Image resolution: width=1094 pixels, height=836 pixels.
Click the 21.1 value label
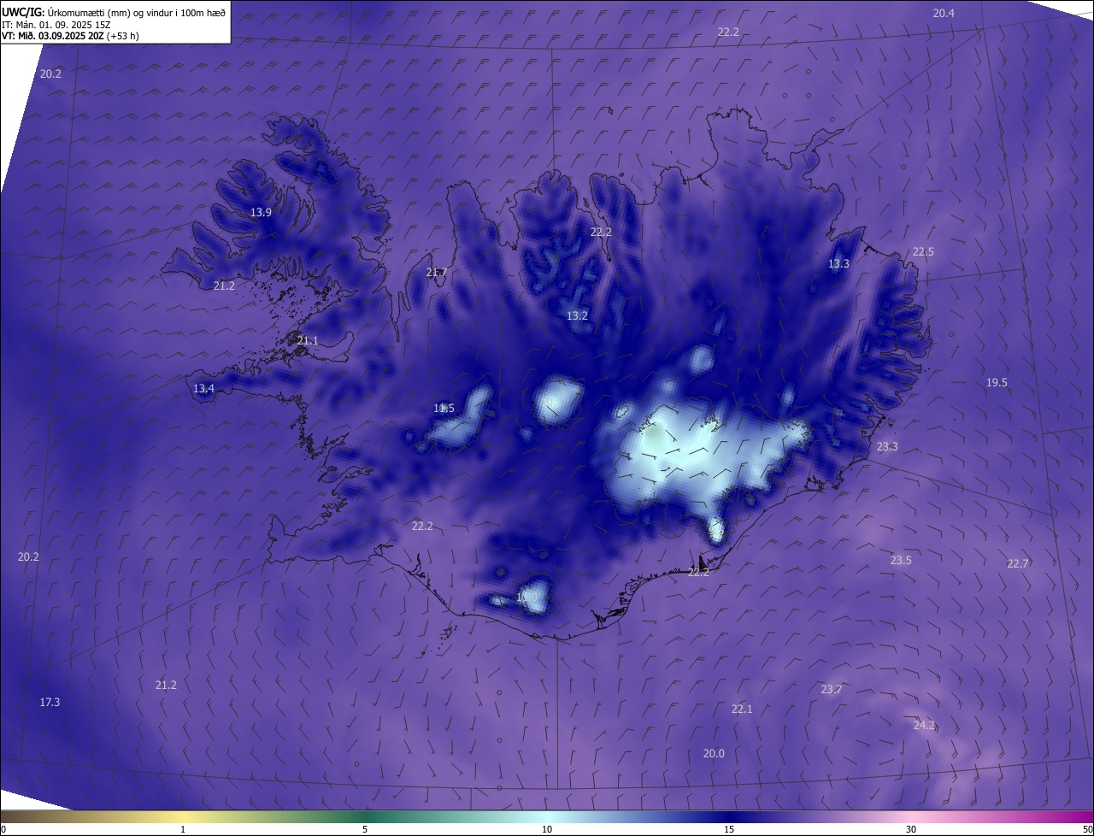(x=308, y=341)
